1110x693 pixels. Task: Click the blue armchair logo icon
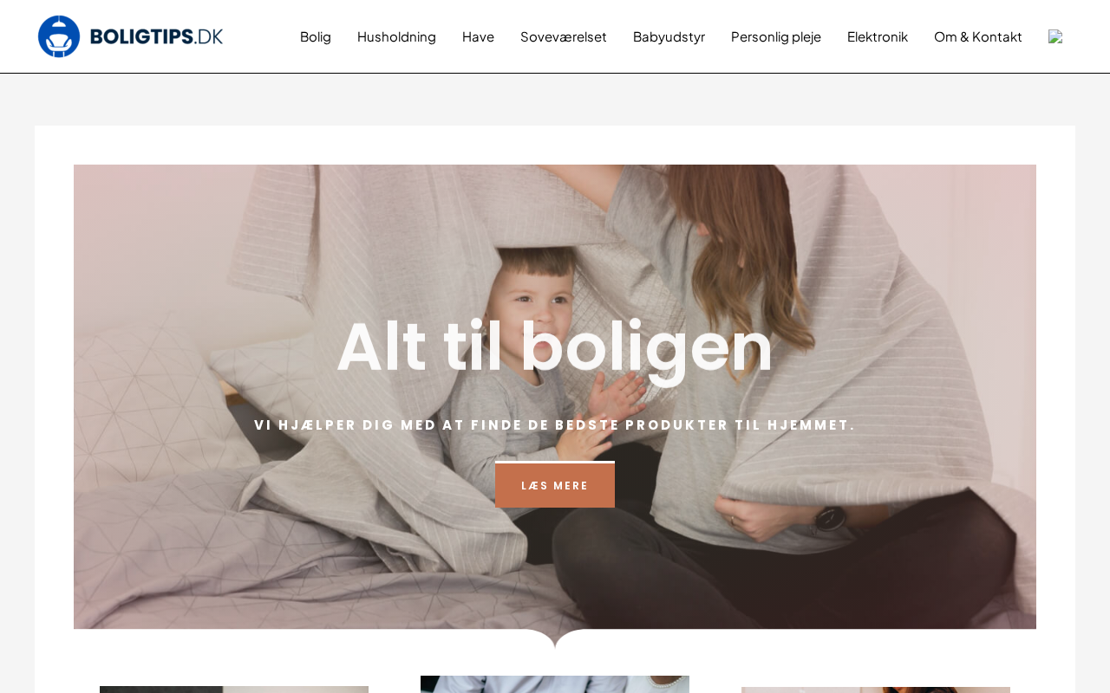tap(59, 36)
